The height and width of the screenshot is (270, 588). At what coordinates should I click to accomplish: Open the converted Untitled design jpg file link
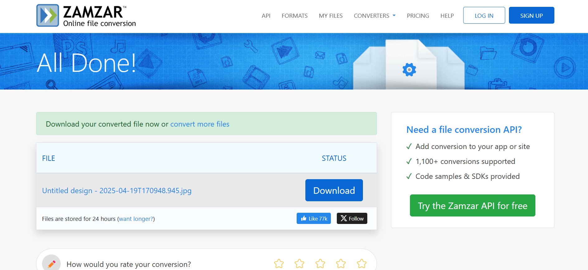click(x=117, y=190)
